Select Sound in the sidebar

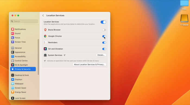pyautogui.click(x=23, y=33)
